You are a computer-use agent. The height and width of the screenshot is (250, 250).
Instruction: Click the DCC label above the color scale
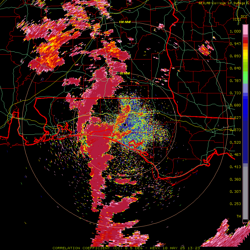click(x=244, y=17)
